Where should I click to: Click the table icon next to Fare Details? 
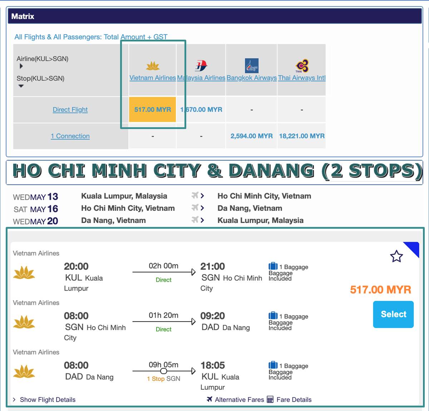click(x=270, y=399)
